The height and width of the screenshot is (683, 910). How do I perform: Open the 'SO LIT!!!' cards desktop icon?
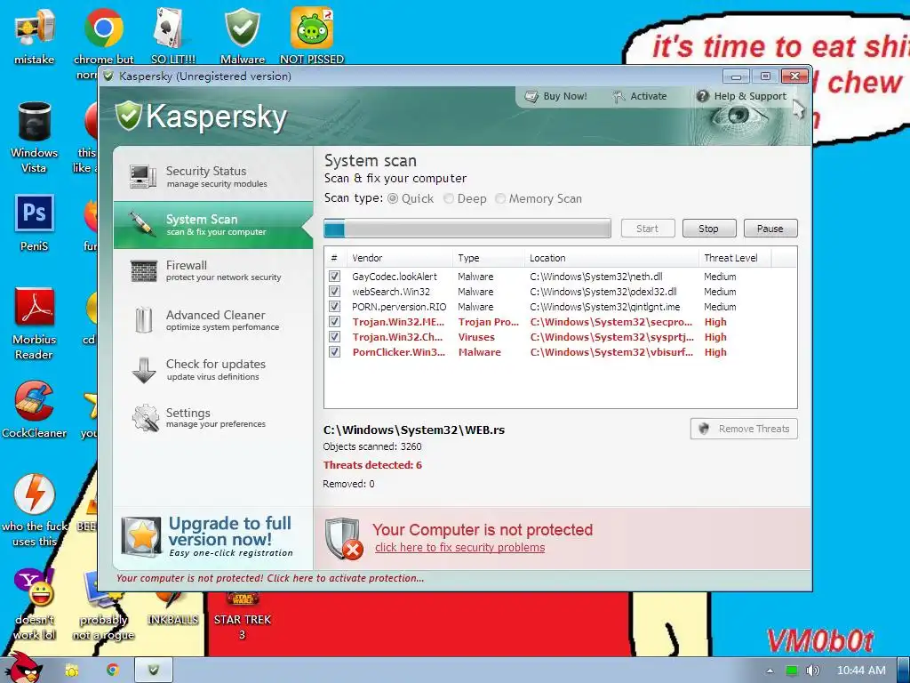click(173, 36)
